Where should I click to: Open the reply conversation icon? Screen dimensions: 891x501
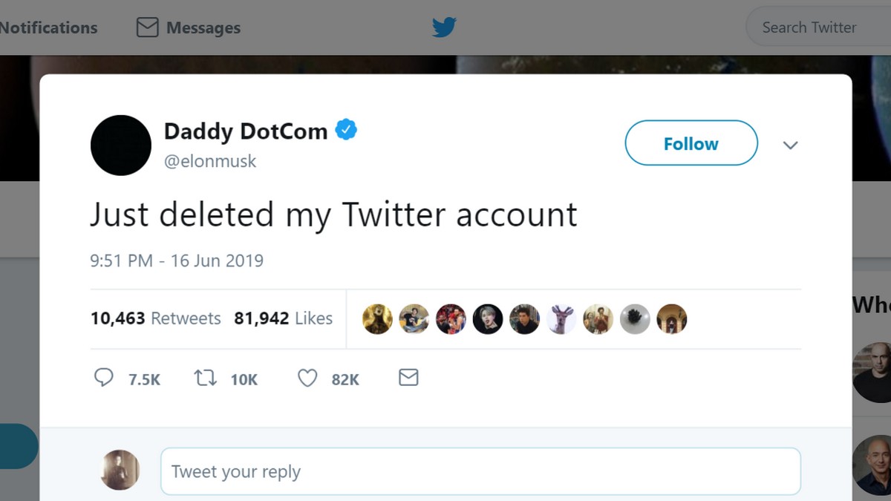[x=104, y=378]
